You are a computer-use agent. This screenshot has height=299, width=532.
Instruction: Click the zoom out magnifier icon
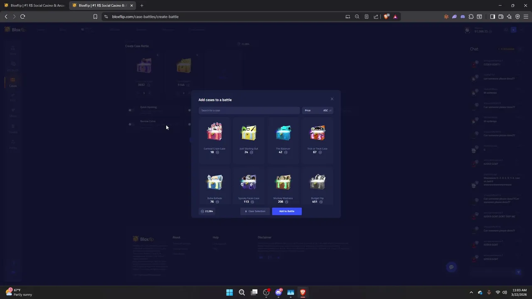(x=357, y=17)
